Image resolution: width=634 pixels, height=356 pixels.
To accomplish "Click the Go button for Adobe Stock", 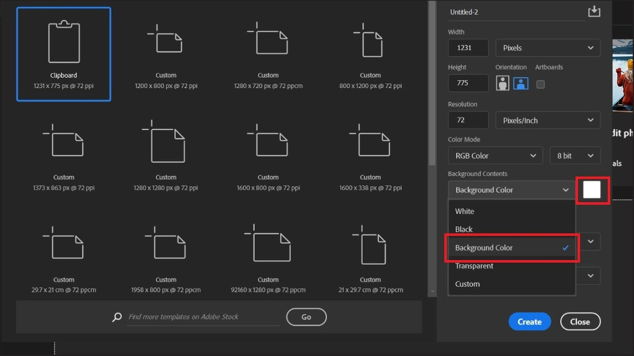I will (x=306, y=317).
